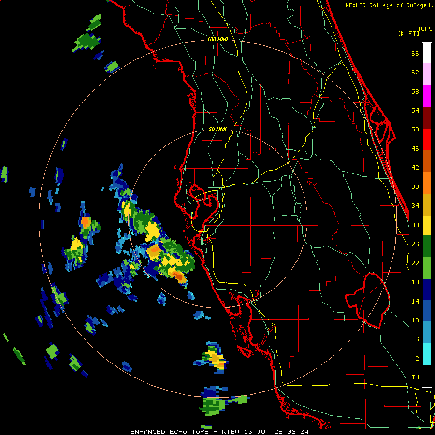Select the light pink 62 kft legend color
The width and height of the screenshot is (435, 435).
(x=427, y=74)
